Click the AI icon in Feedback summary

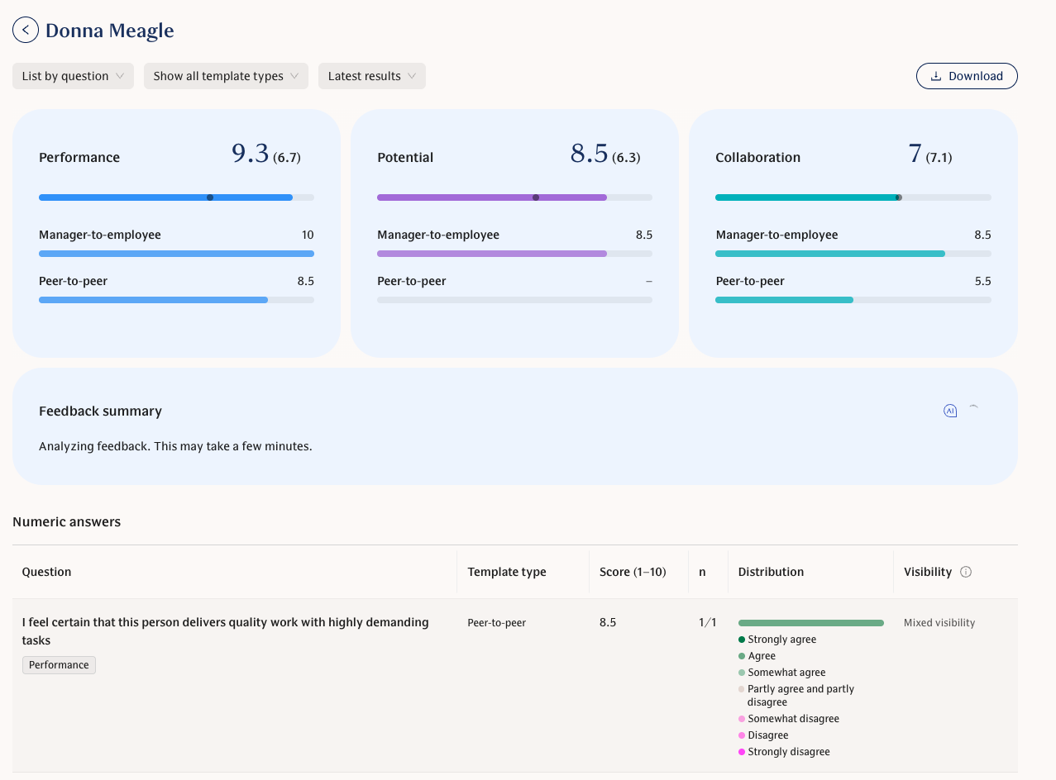tap(950, 411)
